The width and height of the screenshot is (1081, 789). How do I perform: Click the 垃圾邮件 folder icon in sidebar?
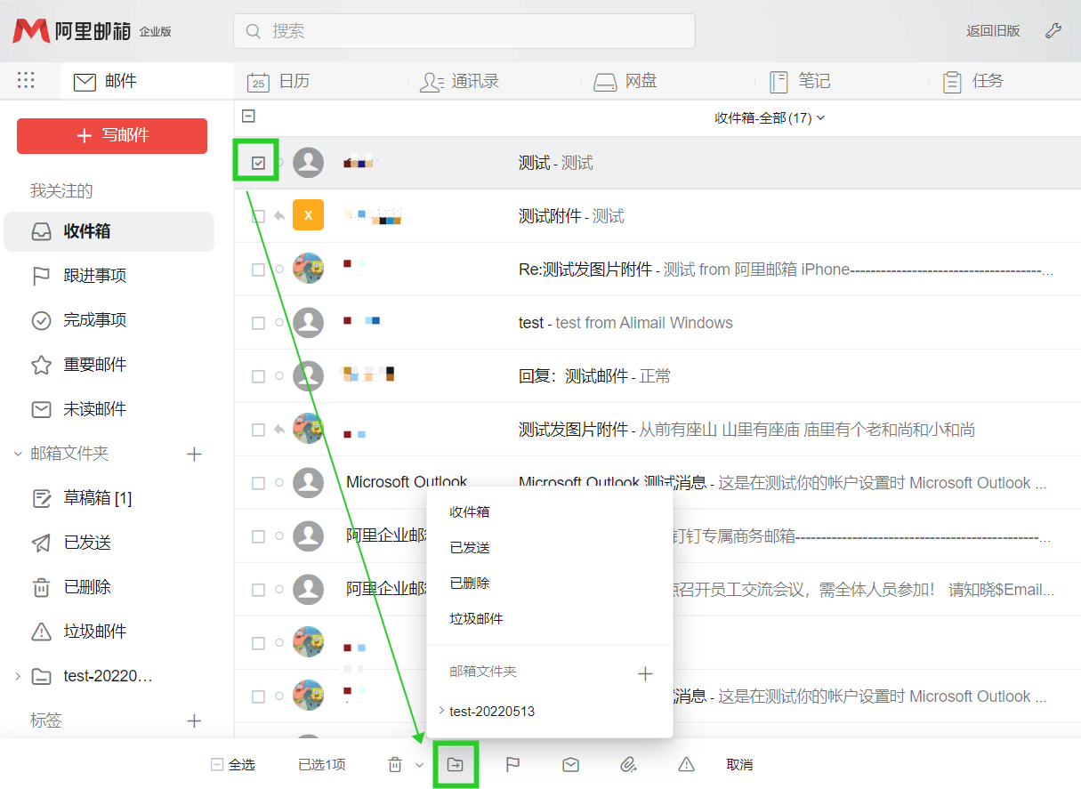click(x=43, y=632)
